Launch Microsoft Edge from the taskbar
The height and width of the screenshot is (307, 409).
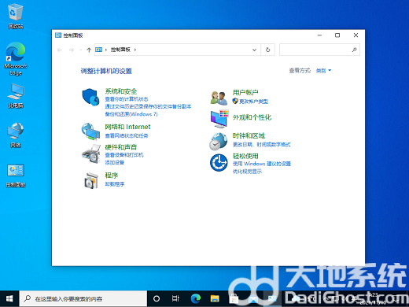(196, 298)
